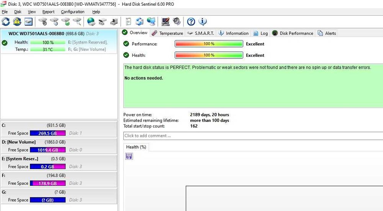
Task: Open the View menu
Action: point(32,12)
